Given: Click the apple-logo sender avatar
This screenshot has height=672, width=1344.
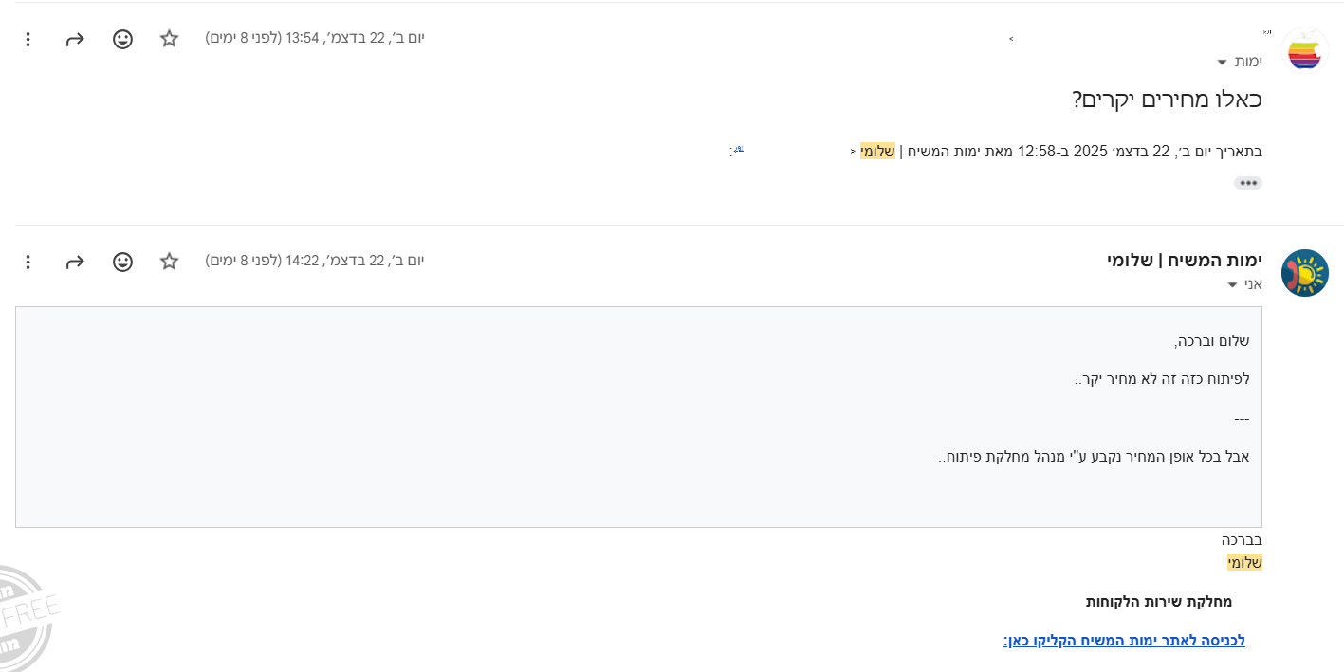Looking at the screenshot, I should (x=1305, y=50).
